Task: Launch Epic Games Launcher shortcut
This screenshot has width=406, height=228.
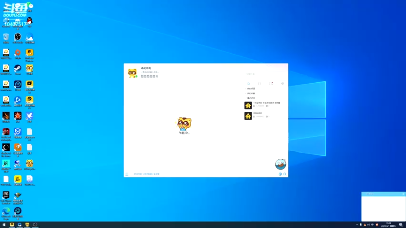Action: [x=6, y=197]
